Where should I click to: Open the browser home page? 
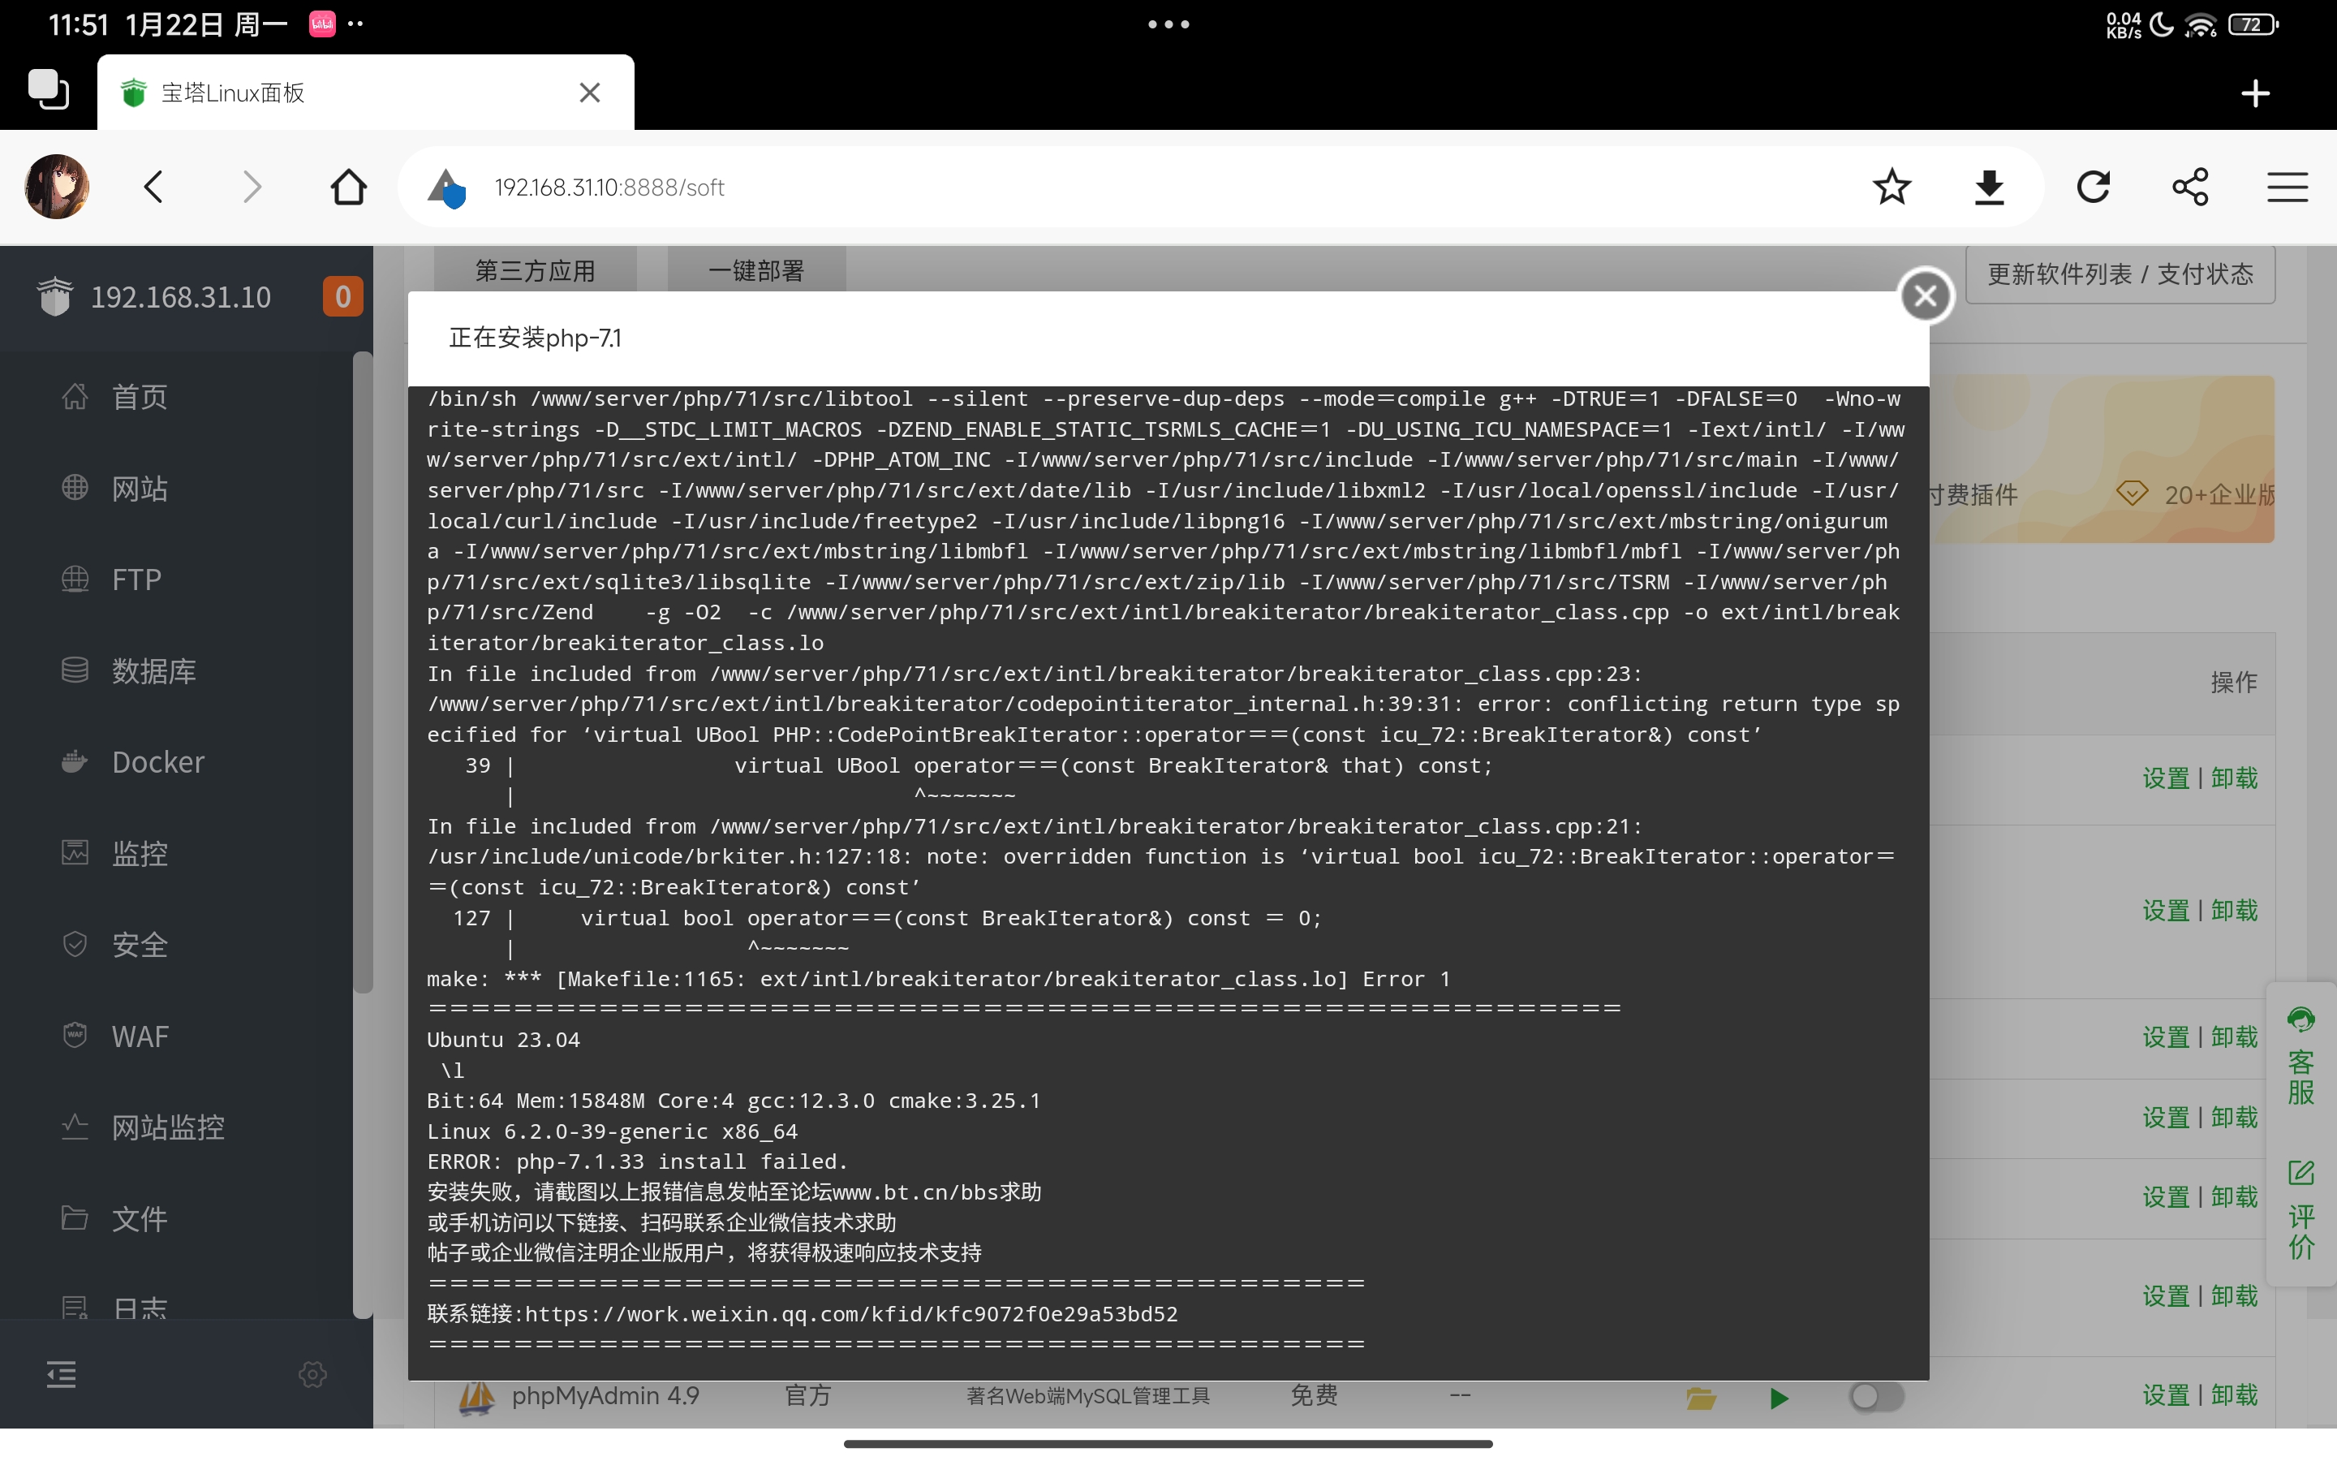[349, 187]
